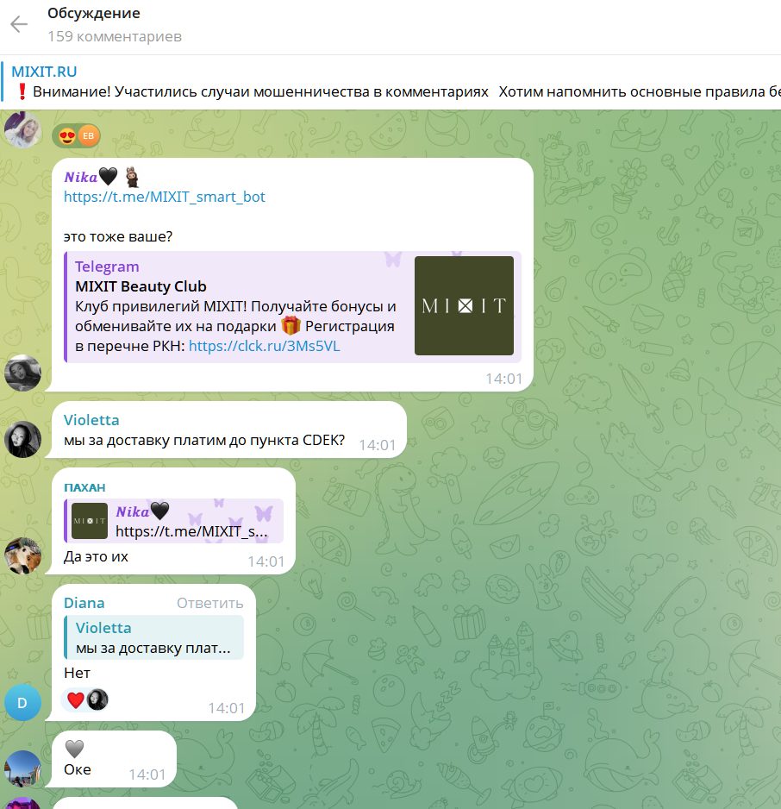Open avatar next to Nika's message
Screen dimensions: 781x809
(22, 373)
